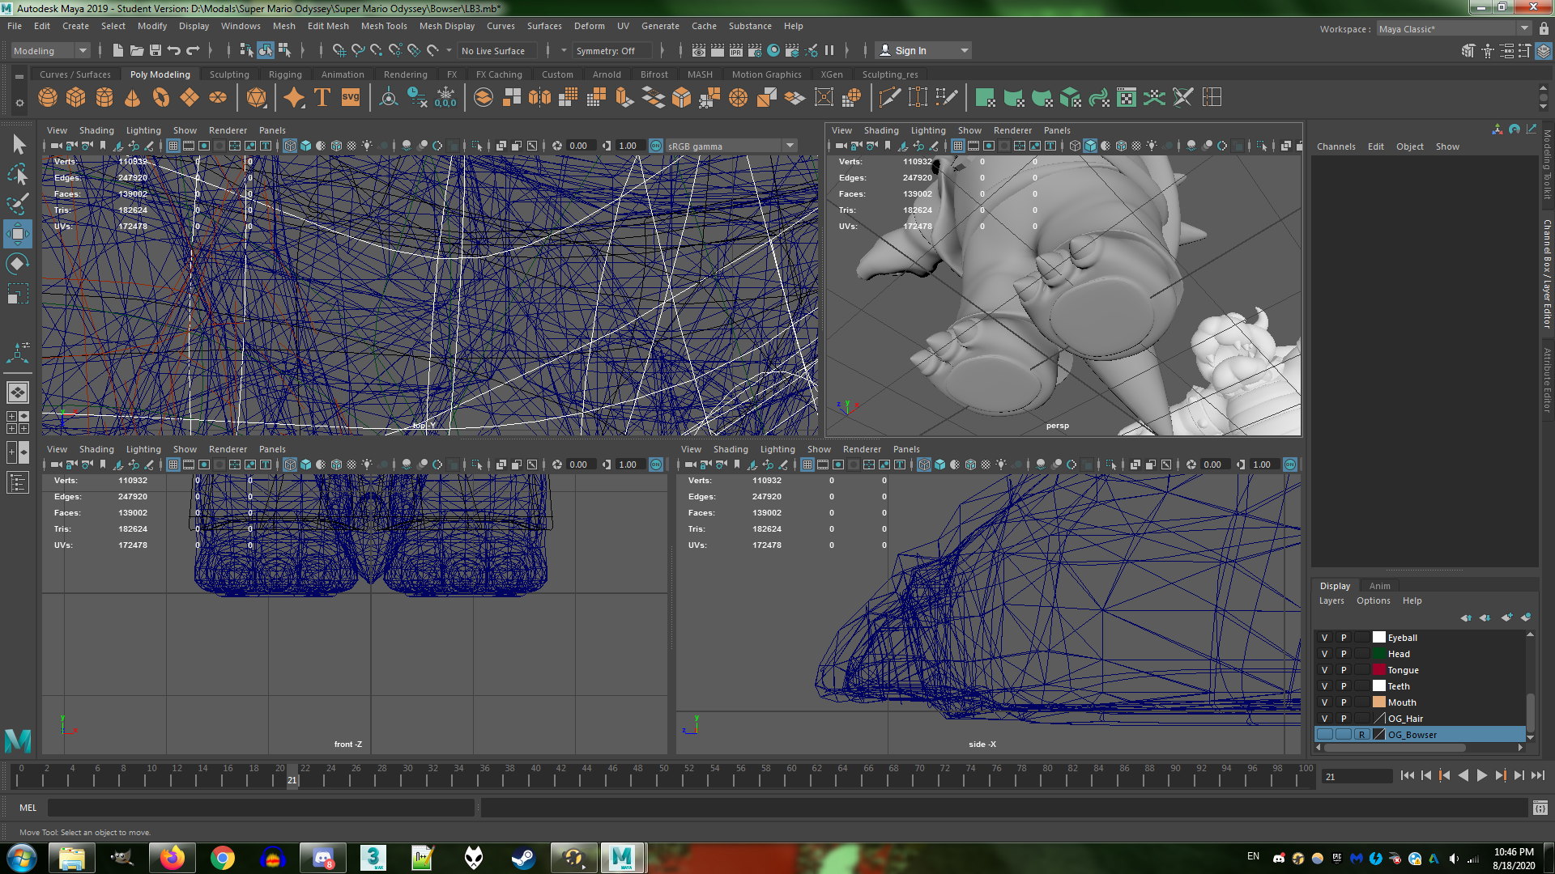This screenshot has height=874, width=1555.
Task: Open Options menu in layer editor
Action: point(1374,600)
